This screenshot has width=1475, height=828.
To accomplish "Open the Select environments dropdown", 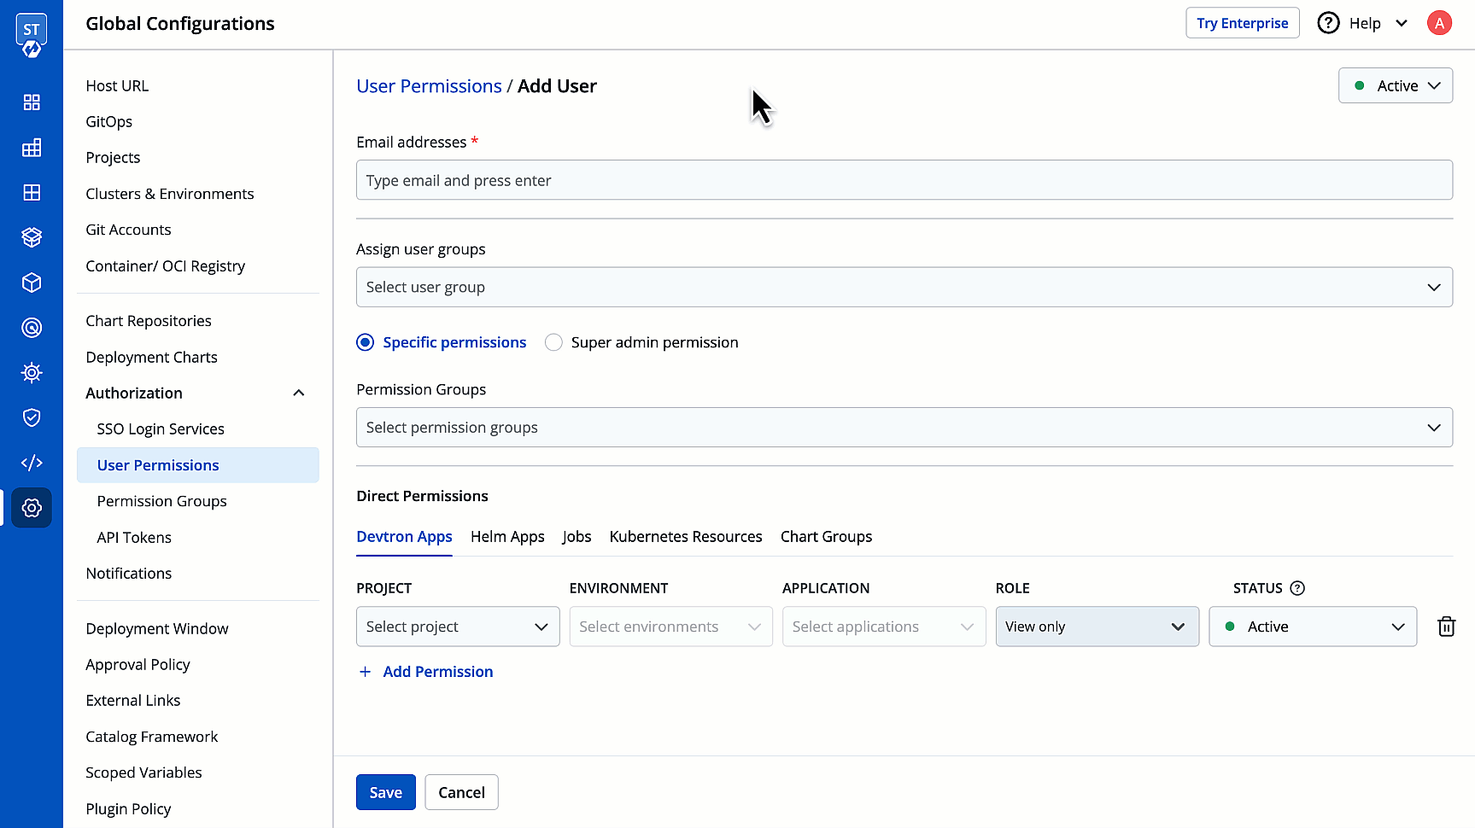I will (671, 627).
